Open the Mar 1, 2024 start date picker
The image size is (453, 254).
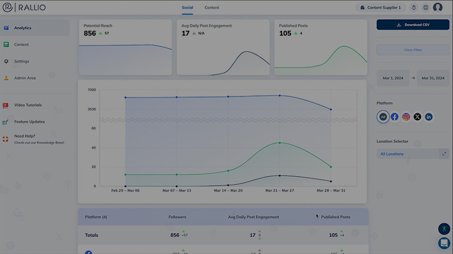(392, 78)
